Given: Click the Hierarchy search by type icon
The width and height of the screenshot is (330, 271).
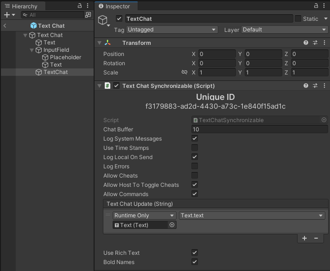Looking at the screenshot, I should 88,15.
